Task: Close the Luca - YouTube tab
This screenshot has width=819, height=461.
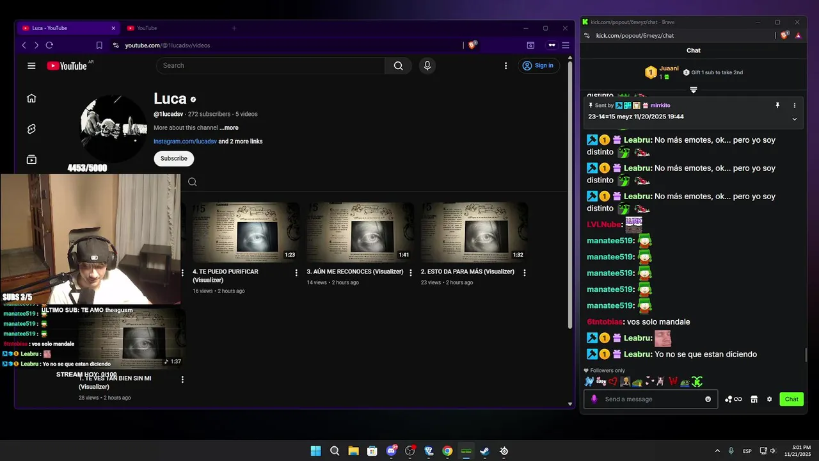Action: (x=113, y=28)
